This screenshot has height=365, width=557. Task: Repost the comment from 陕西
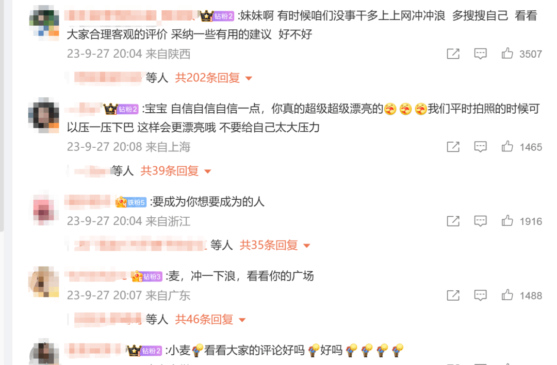pyautogui.click(x=453, y=54)
